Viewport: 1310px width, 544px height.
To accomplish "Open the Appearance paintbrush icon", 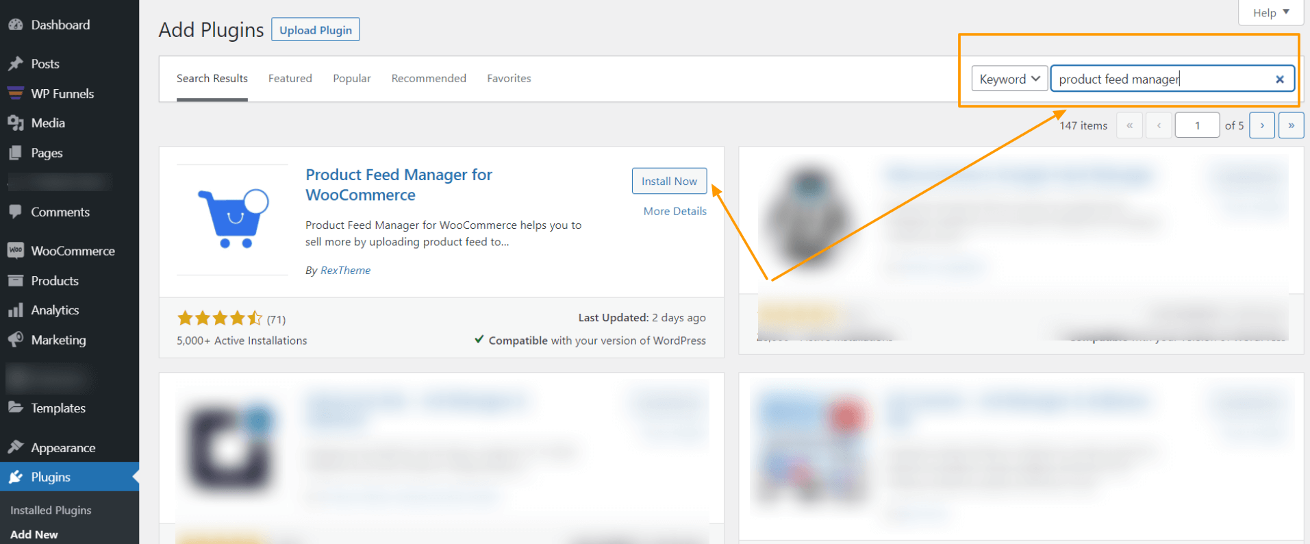I will pyautogui.click(x=15, y=447).
